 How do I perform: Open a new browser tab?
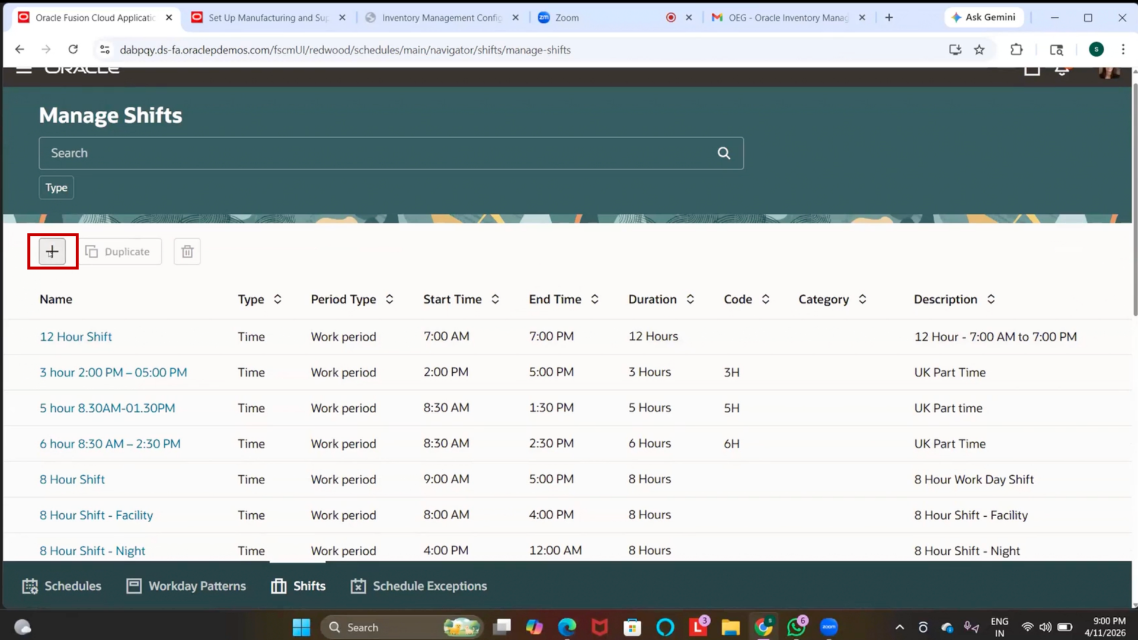(888, 18)
